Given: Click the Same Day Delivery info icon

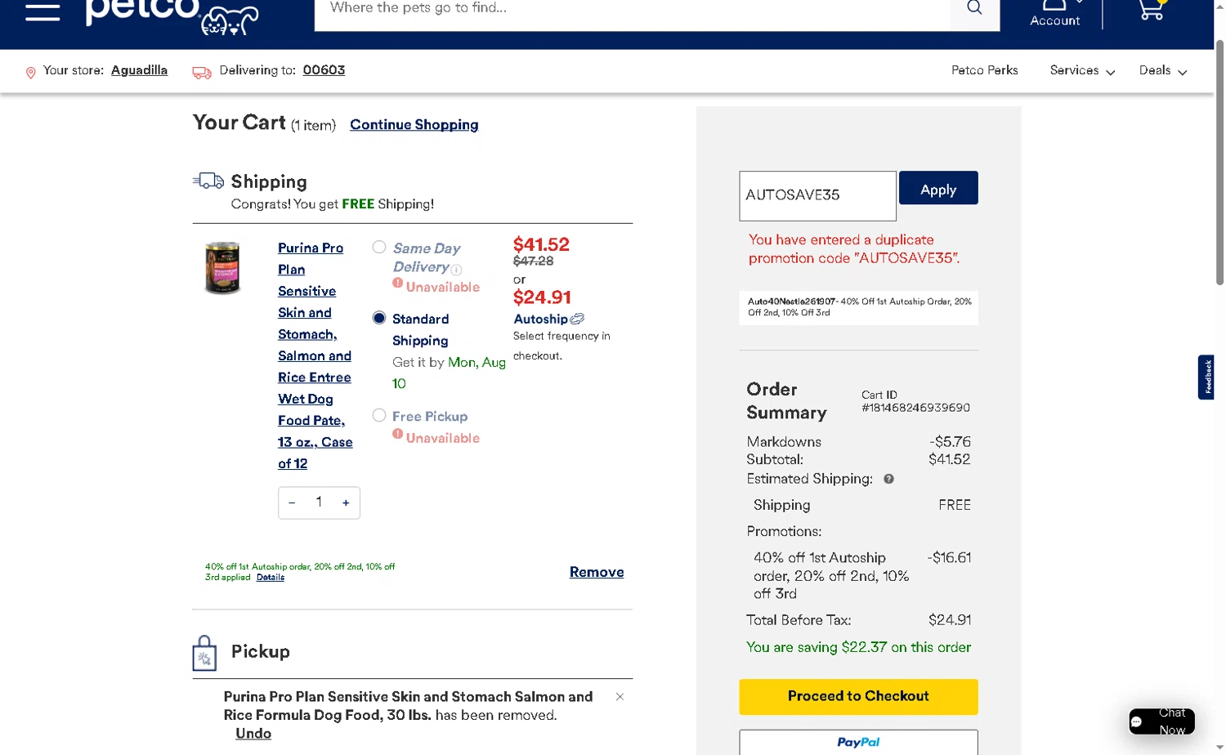Looking at the screenshot, I should [x=457, y=270].
